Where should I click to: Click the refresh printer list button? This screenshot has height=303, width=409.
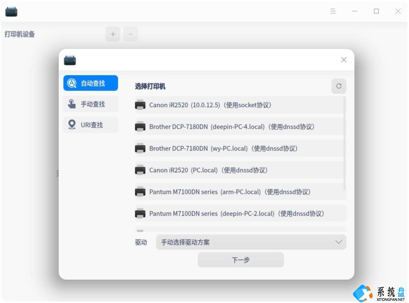click(x=339, y=86)
